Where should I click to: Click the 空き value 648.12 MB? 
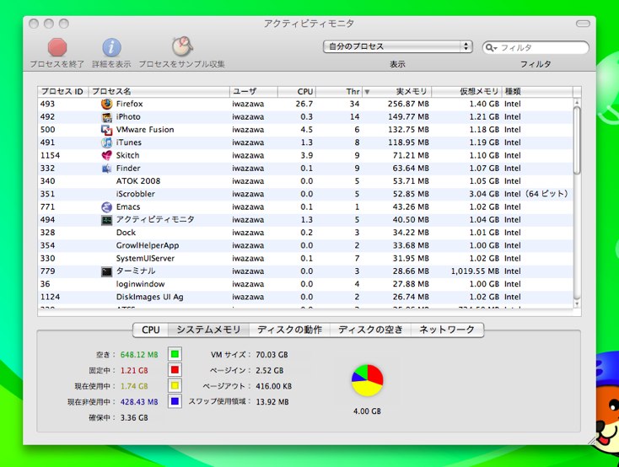(x=139, y=355)
